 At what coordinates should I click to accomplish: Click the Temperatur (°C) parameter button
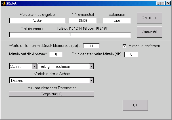pos(52,94)
